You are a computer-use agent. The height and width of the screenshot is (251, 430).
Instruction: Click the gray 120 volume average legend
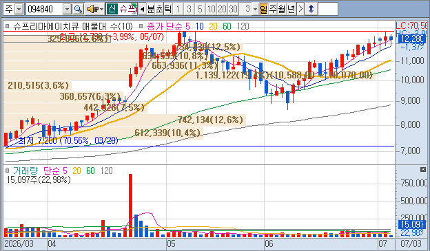106,171
